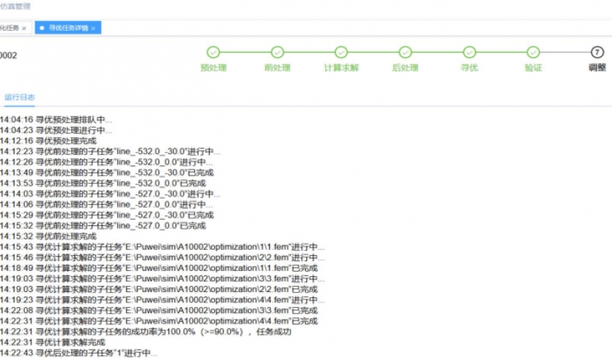Screen dimensions: 612x358
Task: Click log line 14:22:31 寻优计算求解完成
Action: [x=53, y=342]
